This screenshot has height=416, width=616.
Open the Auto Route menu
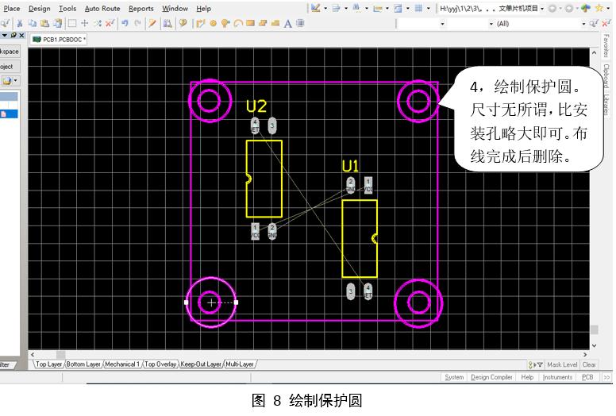(102, 8)
